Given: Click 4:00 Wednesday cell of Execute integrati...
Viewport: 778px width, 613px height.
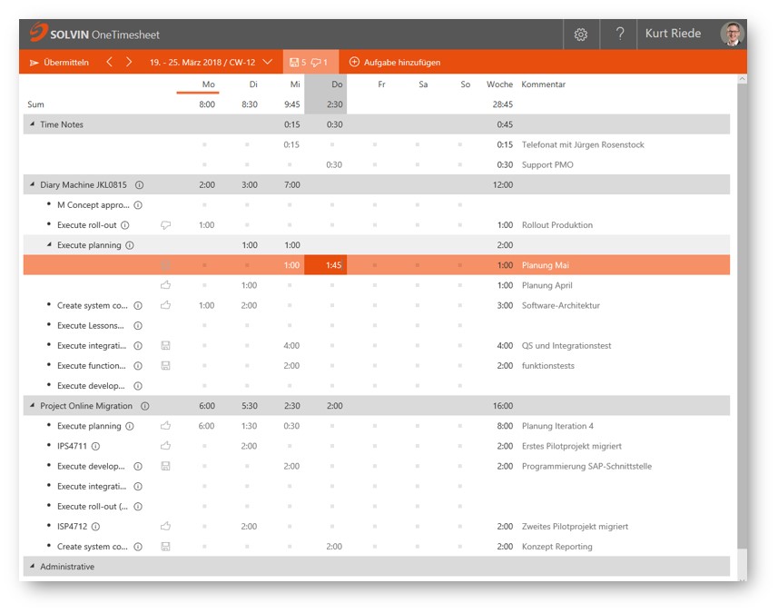Looking at the screenshot, I should (291, 345).
